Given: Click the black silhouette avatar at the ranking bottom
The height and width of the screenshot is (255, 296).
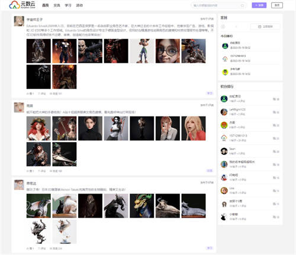Looking at the screenshot, I should [224, 217].
